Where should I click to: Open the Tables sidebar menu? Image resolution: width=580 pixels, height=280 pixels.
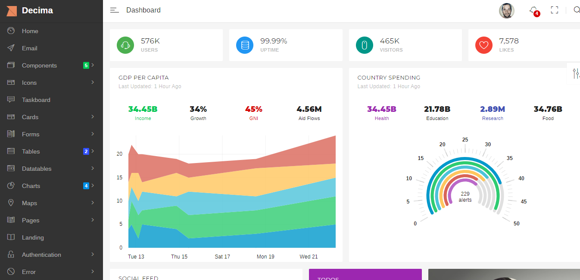(31, 151)
